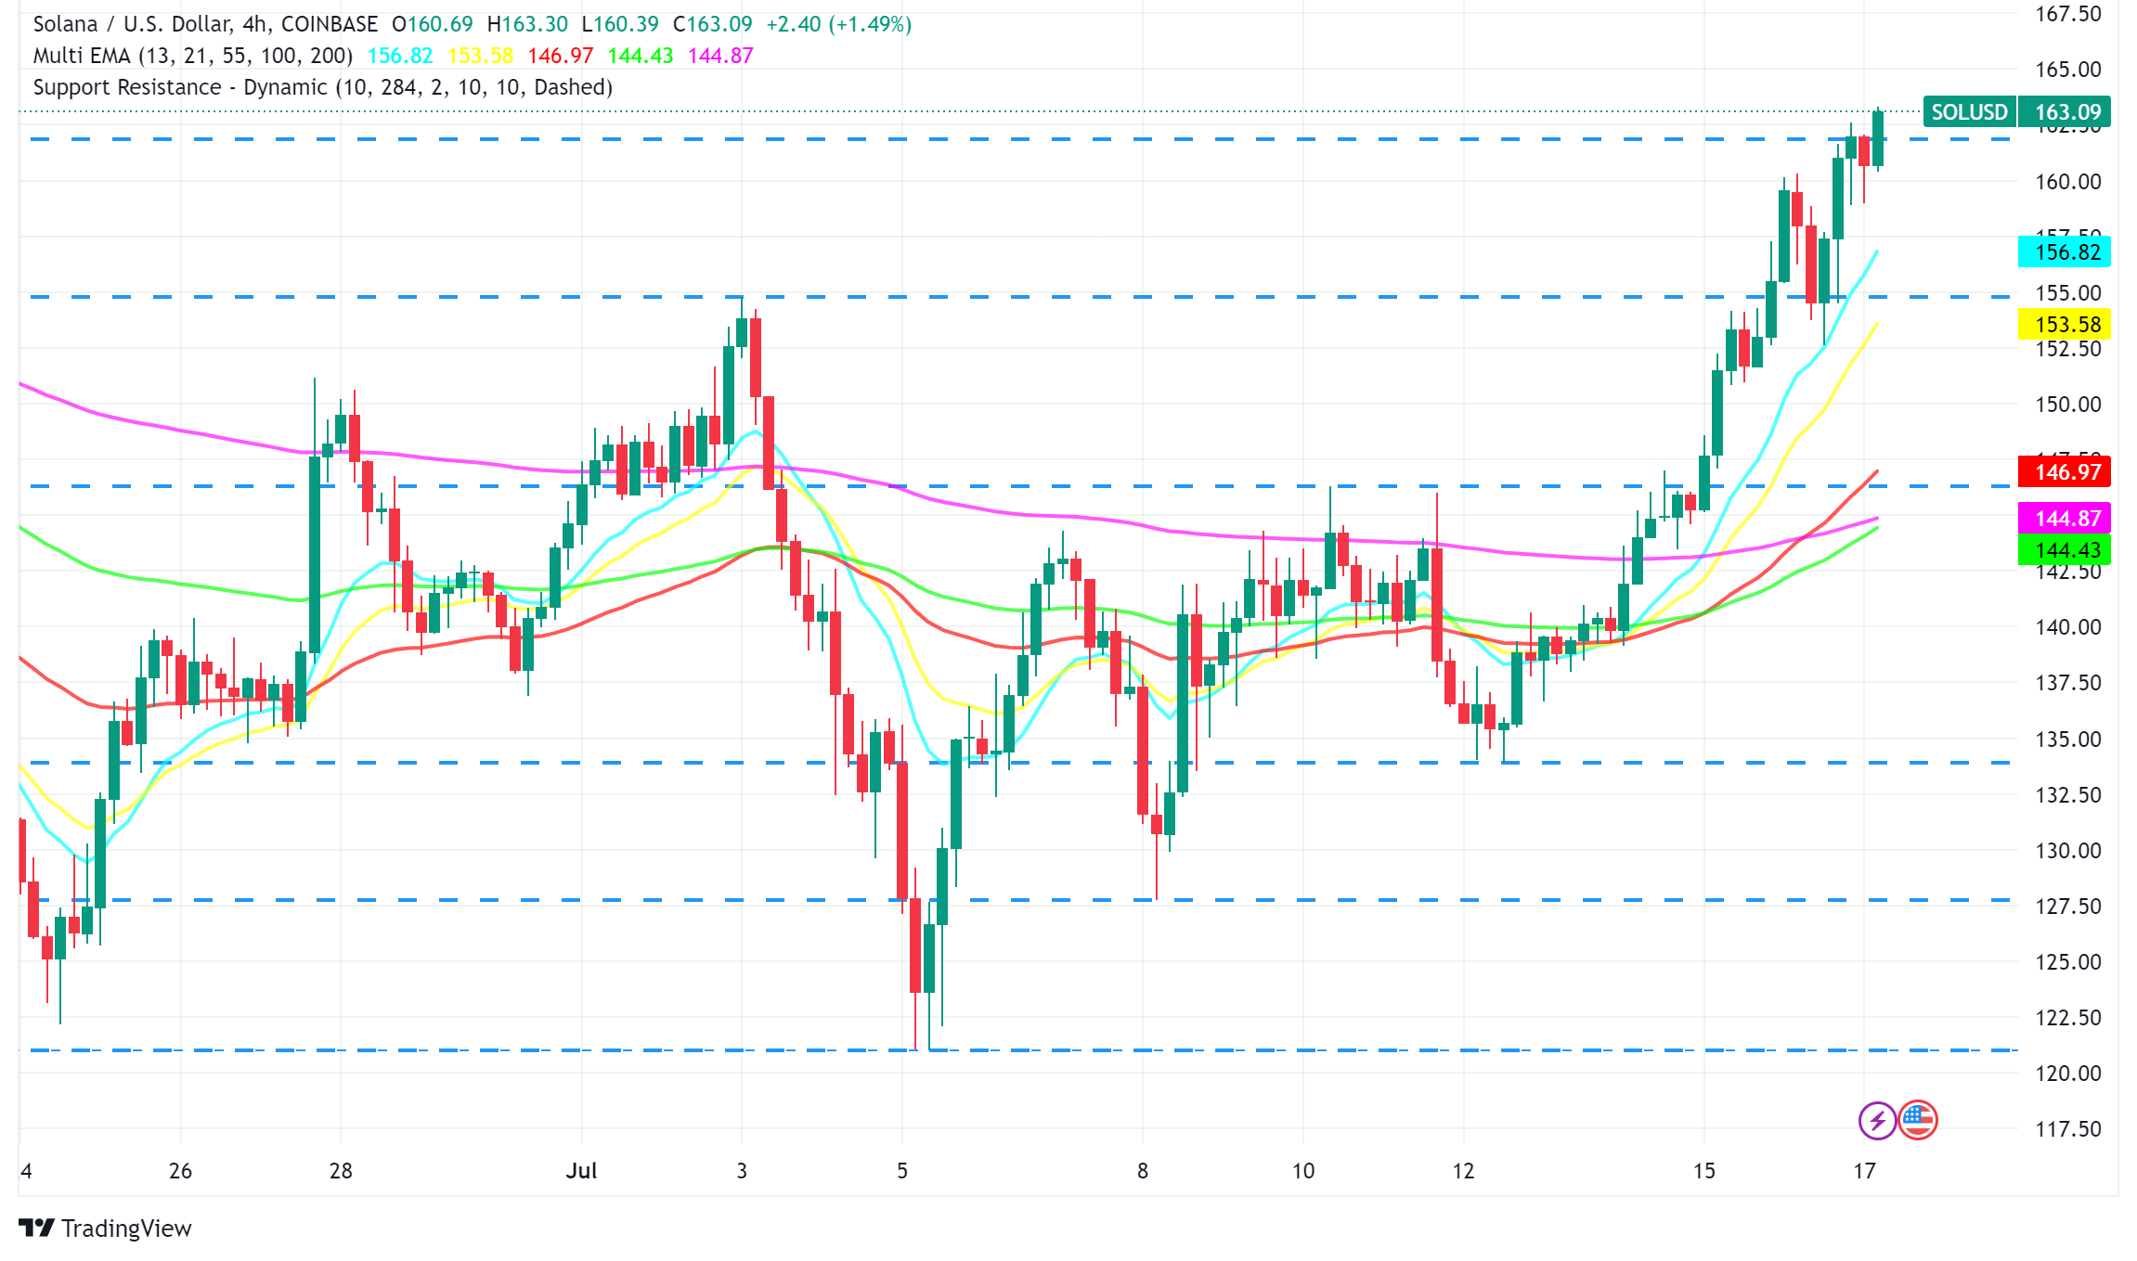The image size is (2137, 1261).
Task: Click the yellow 153.58 EMA axis label
Action: 2066,325
